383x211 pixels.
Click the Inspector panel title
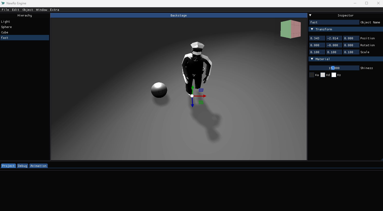(345, 15)
